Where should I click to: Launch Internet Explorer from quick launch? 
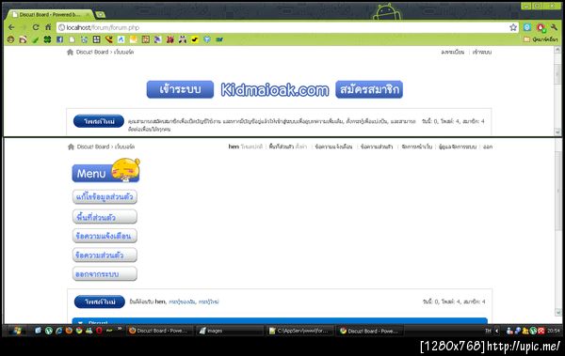click(x=58, y=331)
